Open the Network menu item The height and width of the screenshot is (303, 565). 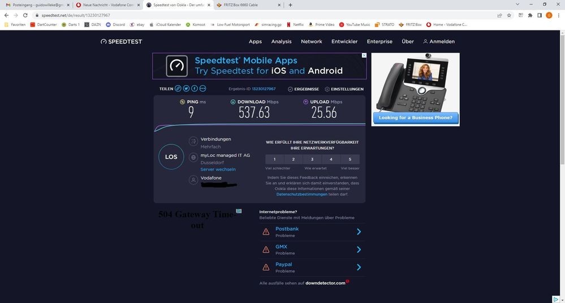click(312, 42)
